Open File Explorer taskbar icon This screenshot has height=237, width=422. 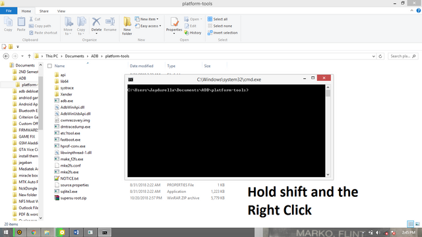(x=47, y=232)
